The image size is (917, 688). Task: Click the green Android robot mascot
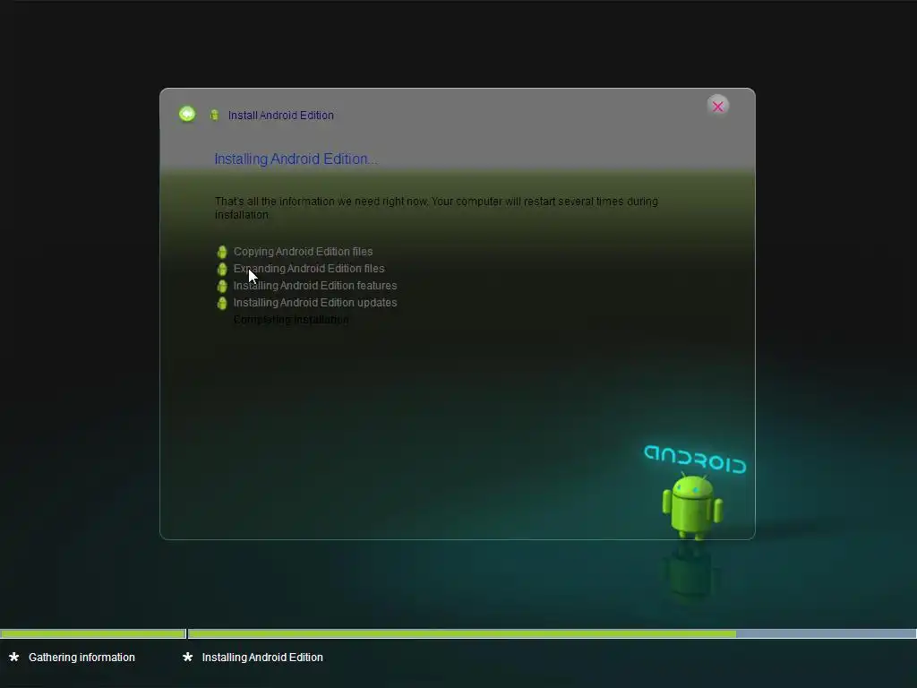pyautogui.click(x=692, y=506)
